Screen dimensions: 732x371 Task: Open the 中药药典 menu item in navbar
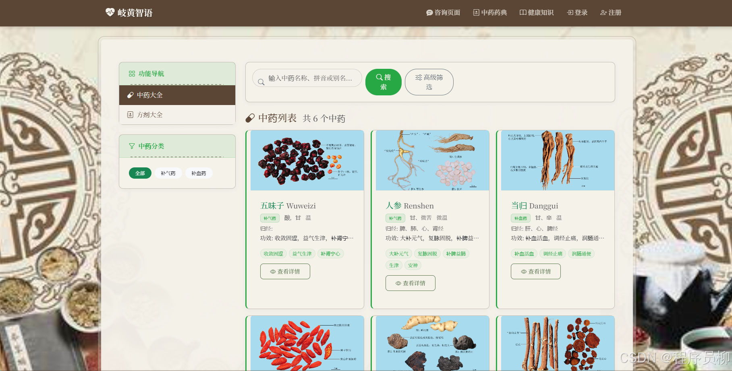[x=489, y=12]
